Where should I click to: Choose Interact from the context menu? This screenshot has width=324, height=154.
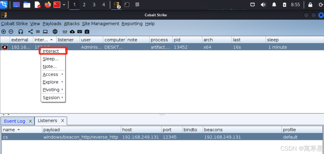click(x=53, y=51)
